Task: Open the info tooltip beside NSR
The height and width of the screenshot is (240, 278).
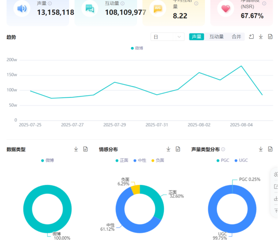Action: [264, 3]
